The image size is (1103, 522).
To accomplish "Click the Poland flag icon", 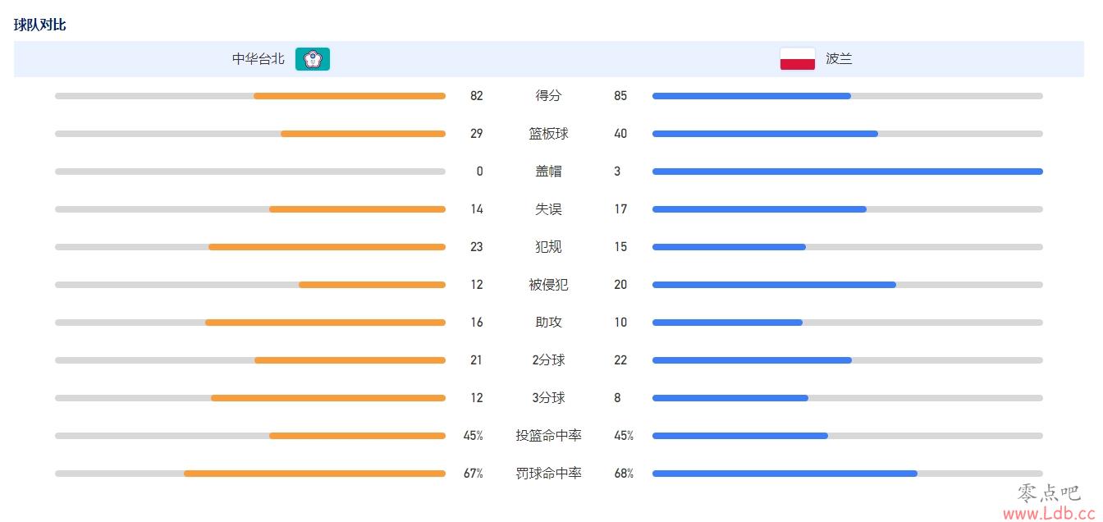I will click(797, 59).
